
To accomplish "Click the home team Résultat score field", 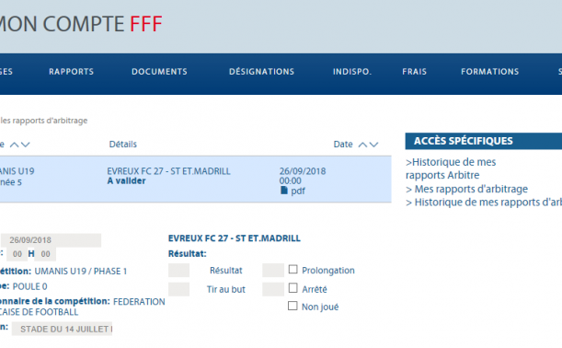I will [178, 270].
